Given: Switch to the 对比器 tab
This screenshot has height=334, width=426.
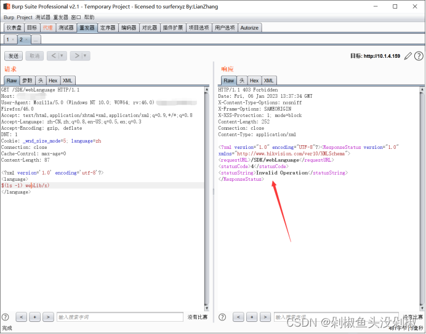Looking at the screenshot, I should [150, 28].
